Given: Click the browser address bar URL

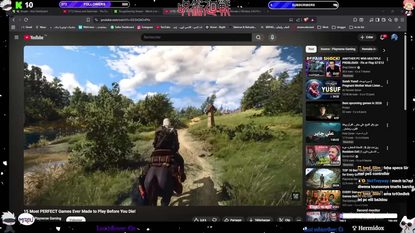Looking at the screenshot, I should (125, 20).
